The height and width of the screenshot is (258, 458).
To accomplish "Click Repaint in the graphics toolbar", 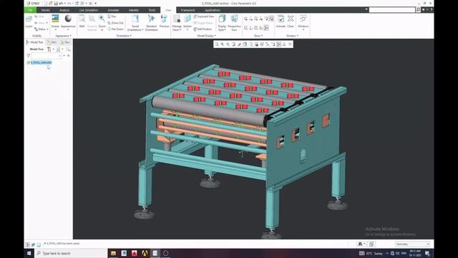I will pyautogui.click(x=233, y=44).
